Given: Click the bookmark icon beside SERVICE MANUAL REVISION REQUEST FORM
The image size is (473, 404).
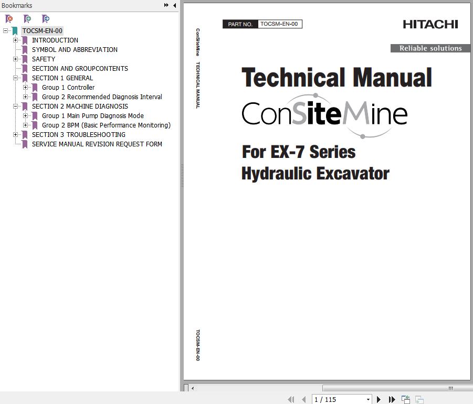Looking at the screenshot, I should 25,144.
